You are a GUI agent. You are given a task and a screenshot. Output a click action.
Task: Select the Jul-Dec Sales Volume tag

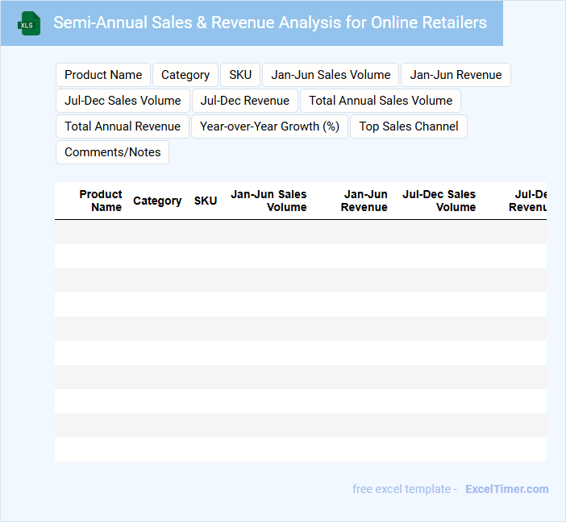click(x=123, y=101)
